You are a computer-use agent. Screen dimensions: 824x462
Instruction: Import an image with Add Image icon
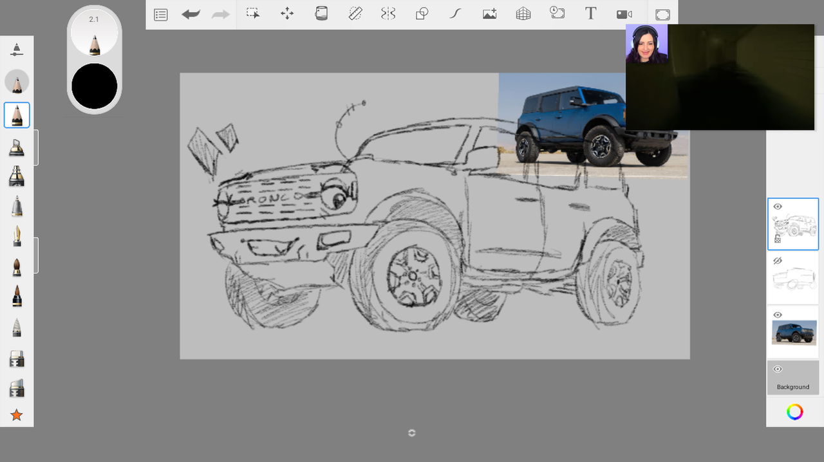tap(490, 14)
